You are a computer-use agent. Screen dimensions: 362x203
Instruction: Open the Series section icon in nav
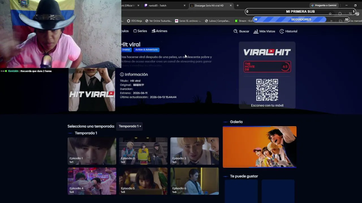point(135,31)
